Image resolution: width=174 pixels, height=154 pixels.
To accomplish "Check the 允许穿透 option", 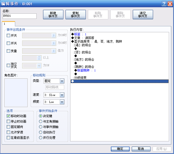I will coord(8,132).
